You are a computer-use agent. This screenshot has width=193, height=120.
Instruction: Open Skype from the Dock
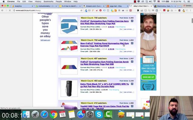click(x=99, y=115)
